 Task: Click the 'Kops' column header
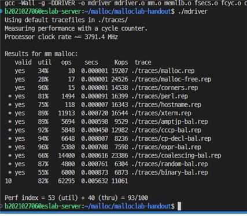[121, 63]
